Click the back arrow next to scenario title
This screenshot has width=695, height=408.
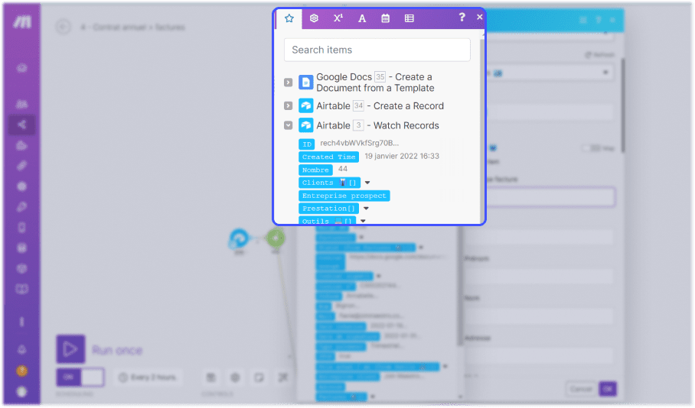click(x=63, y=27)
